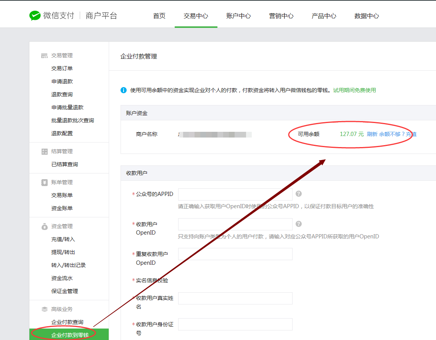This screenshot has width=436, height=340.
Task: Click the 高级业务 layers icon in sidebar
Action: coord(44,309)
